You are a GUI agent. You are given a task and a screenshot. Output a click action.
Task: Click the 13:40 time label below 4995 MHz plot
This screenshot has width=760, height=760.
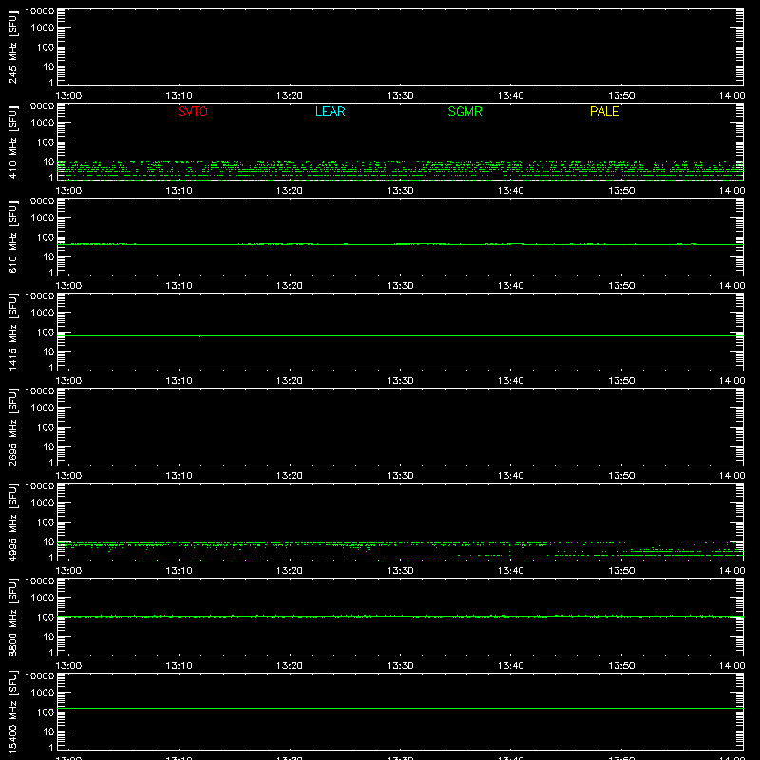click(510, 571)
